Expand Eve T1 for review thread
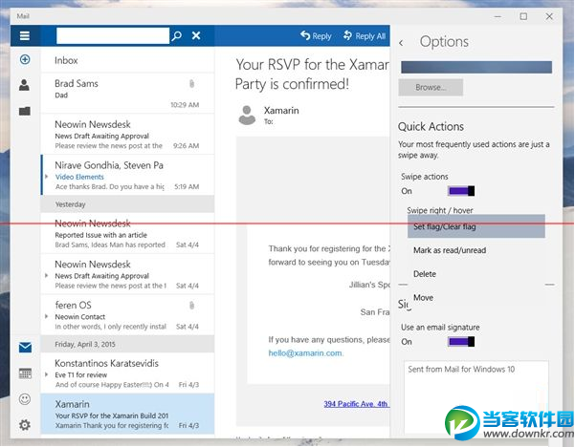The image size is (575, 447). pos(47,374)
